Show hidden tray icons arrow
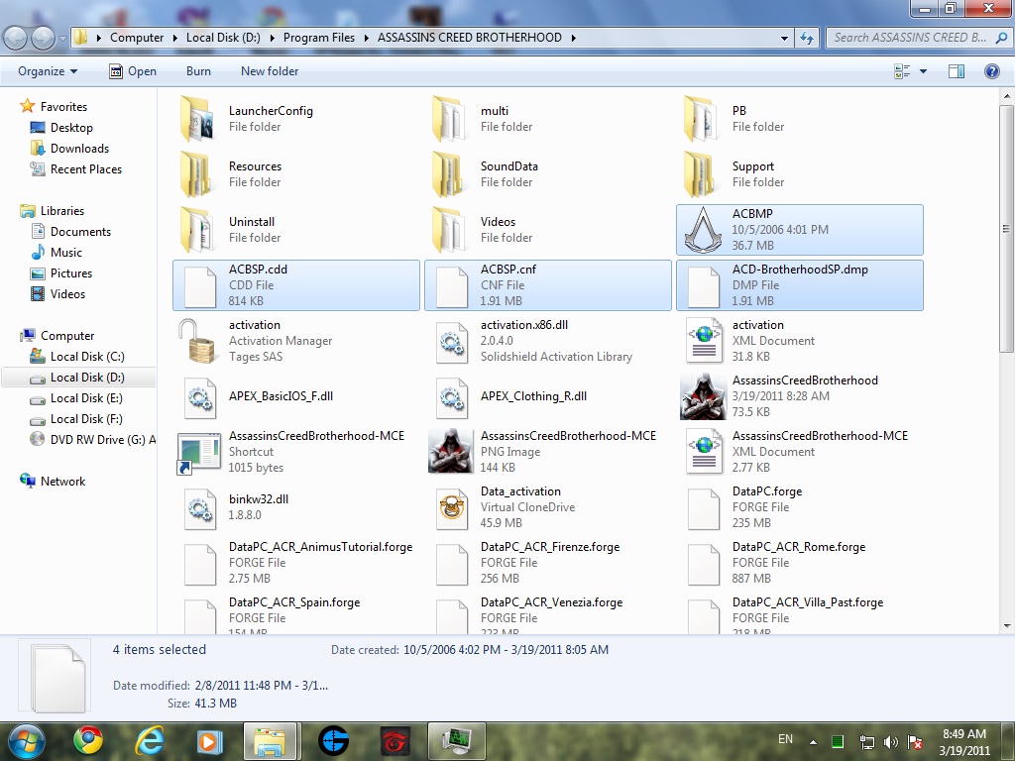The image size is (1015, 761). 813,742
